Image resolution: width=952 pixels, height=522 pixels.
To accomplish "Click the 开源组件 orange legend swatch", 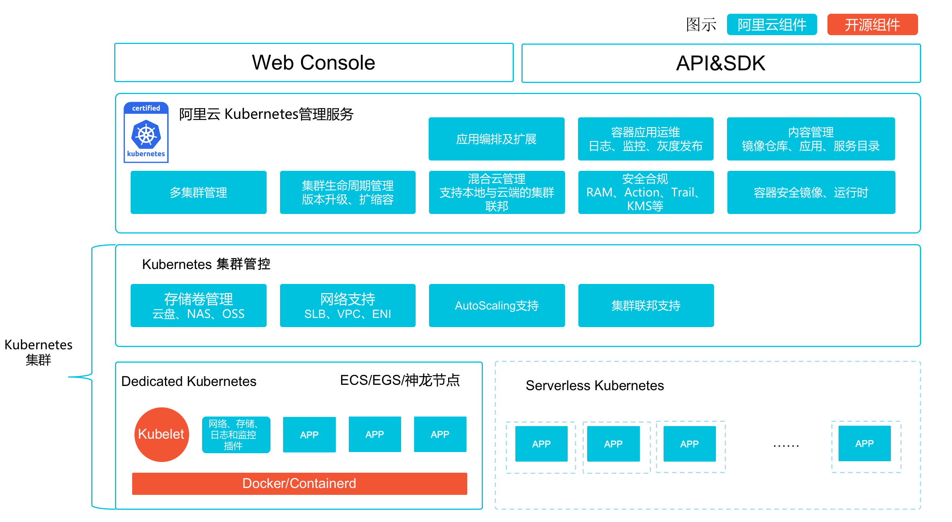I will [872, 24].
